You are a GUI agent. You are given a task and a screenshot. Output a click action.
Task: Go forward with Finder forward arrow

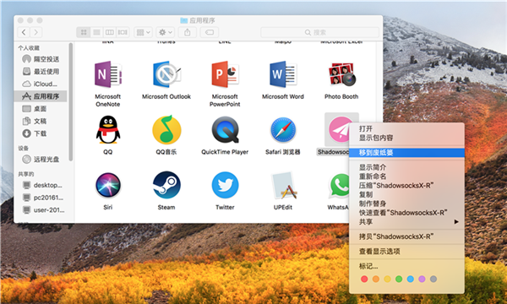pos(36,32)
